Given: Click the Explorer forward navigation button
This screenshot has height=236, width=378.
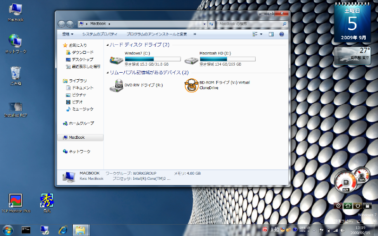Looking at the screenshot, I should 69,24.
